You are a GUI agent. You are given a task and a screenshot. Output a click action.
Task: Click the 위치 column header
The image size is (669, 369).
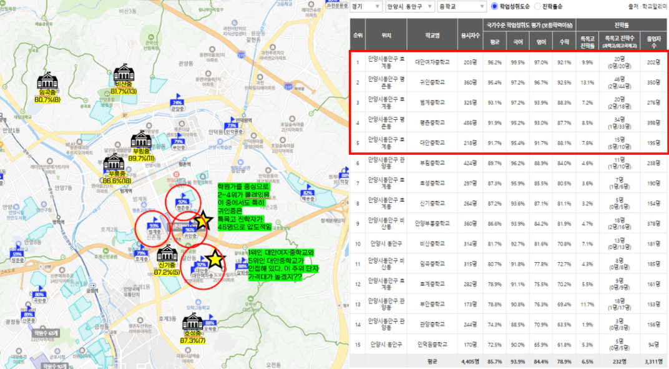[x=386, y=35]
